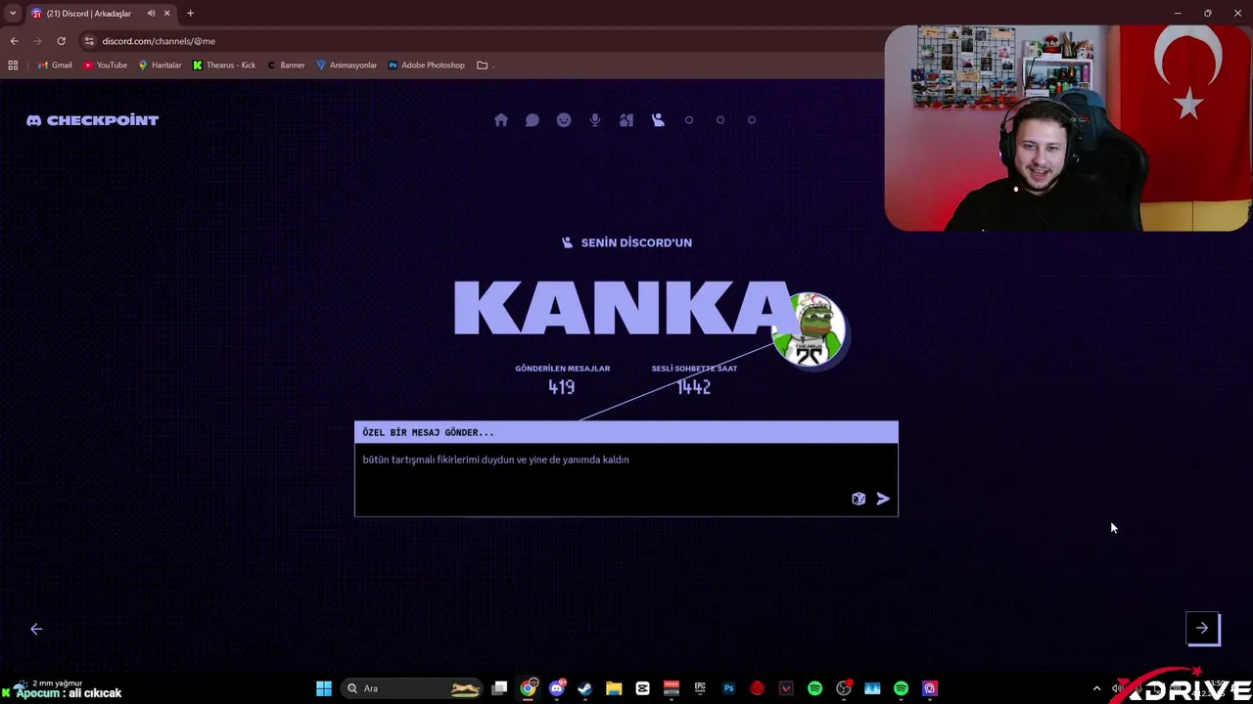The height and width of the screenshot is (704, 1253).
Task: Click the browser back arrow
Action: pos(14,41)
